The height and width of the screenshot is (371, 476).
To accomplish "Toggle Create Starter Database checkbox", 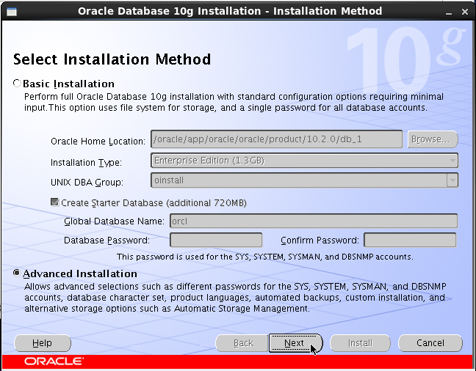I will (x=54, y=202).
